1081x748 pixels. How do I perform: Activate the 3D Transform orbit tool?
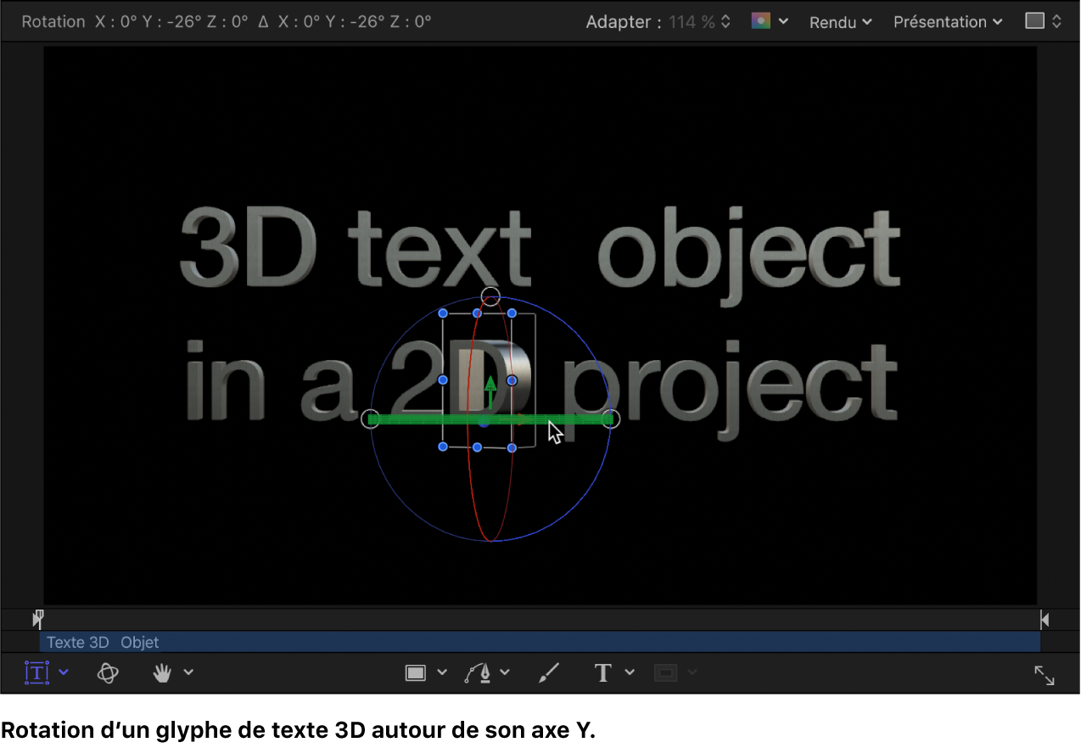pyautogui.click(x=108, y=672)
